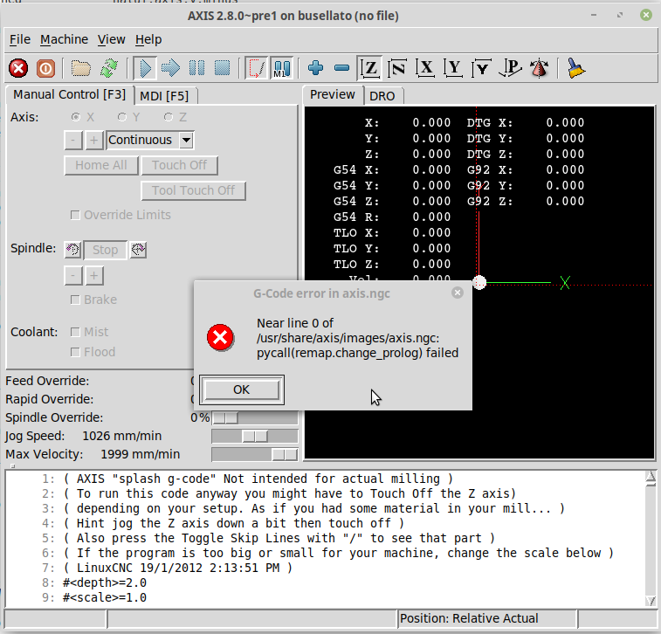Open the View menu
This screenshot has width=661, height=634.
coord(111,39)
